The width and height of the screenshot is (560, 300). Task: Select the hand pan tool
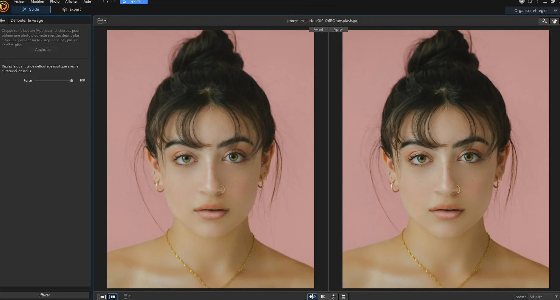pos(554,21)
